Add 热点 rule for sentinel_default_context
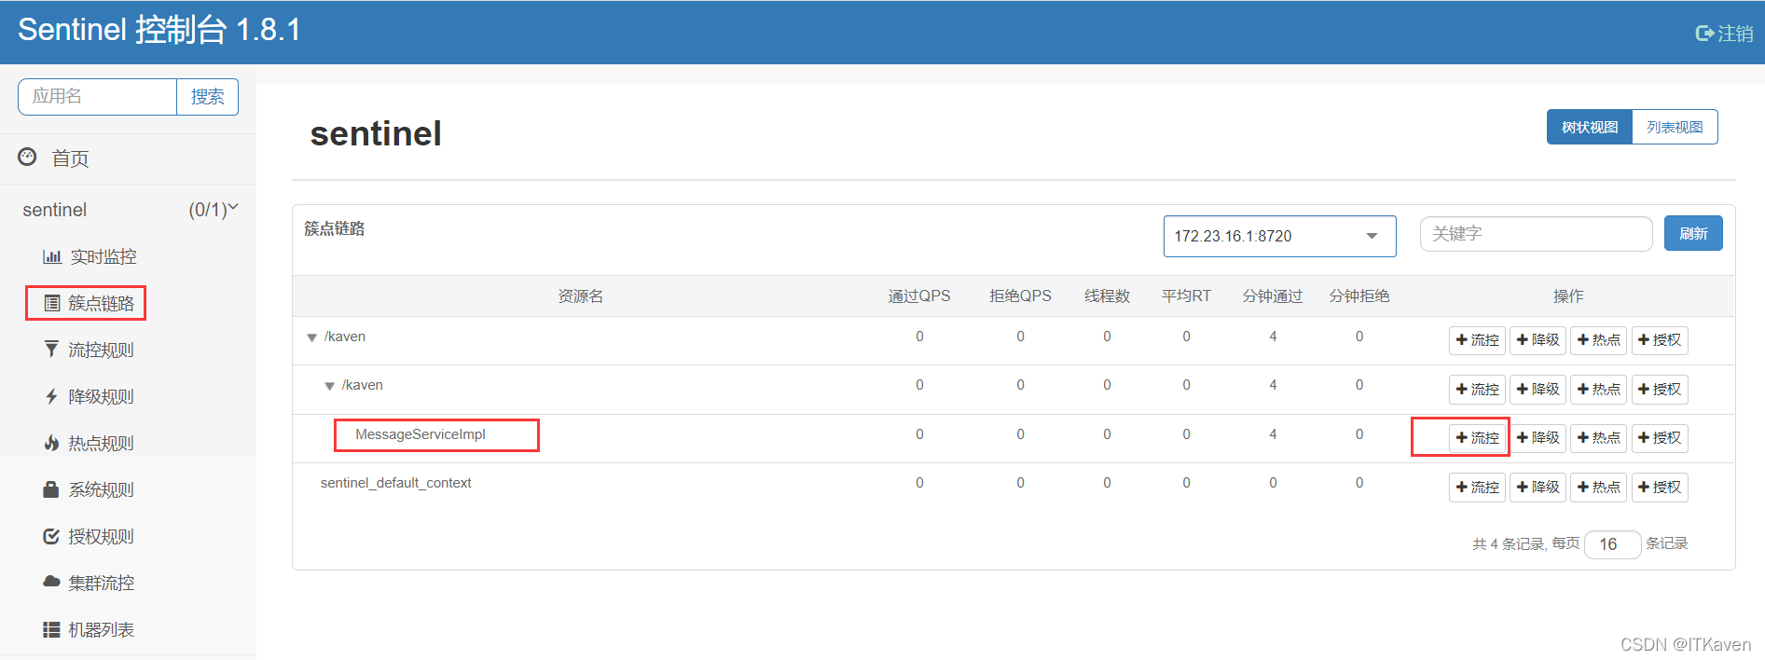The image size is (1765, 660). 1598,488
